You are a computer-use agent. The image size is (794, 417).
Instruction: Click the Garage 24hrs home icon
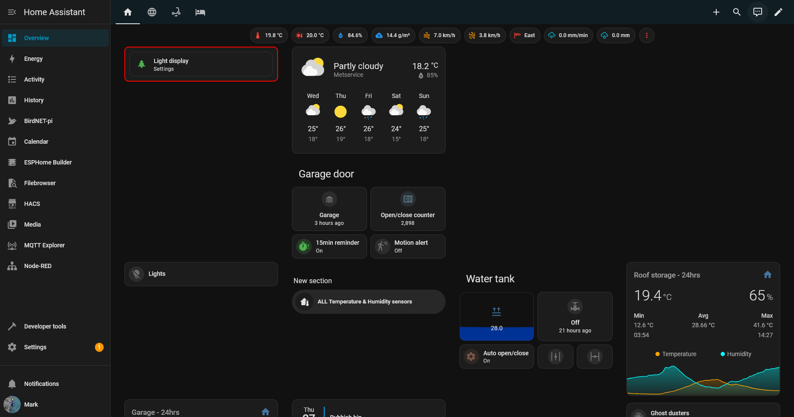(x=266, y=412)
